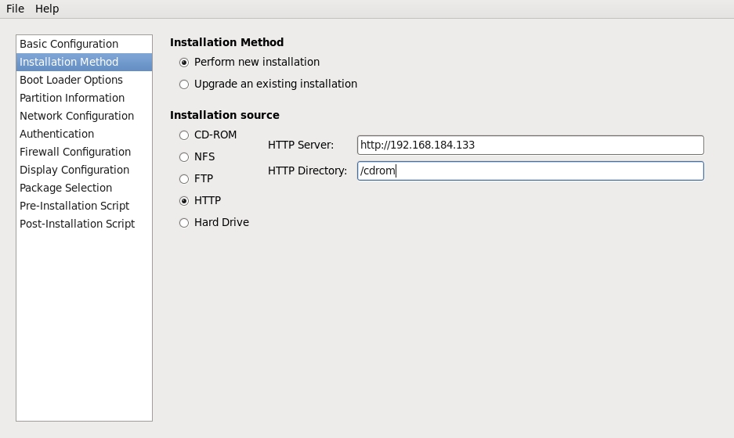Open the Help menu
The width and height of the screenshot is (734, 438).
pos(47,9)
